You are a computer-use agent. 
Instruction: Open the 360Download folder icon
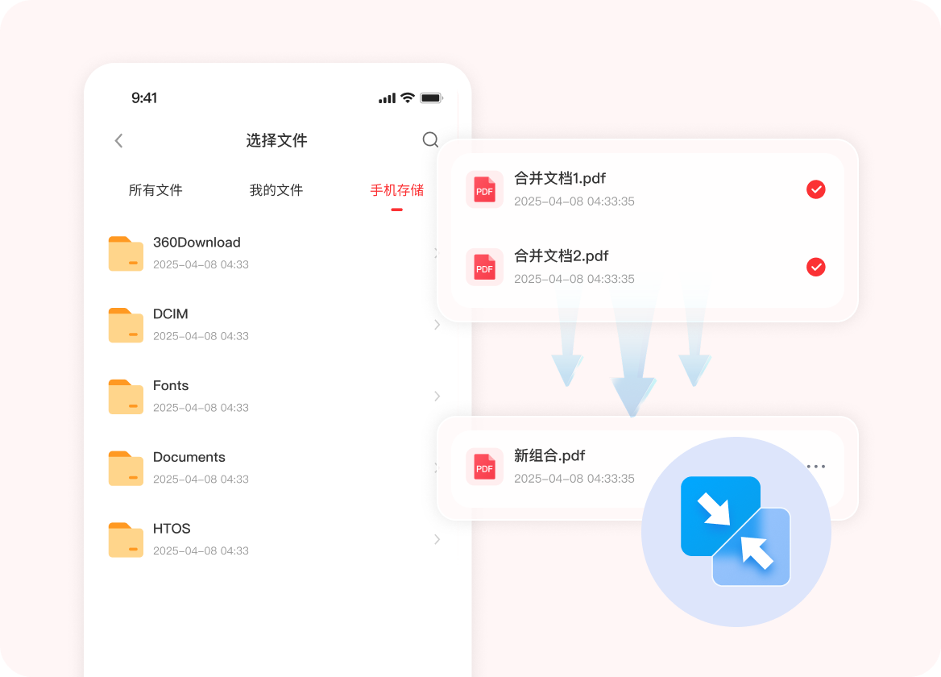(x=126, y=253)
